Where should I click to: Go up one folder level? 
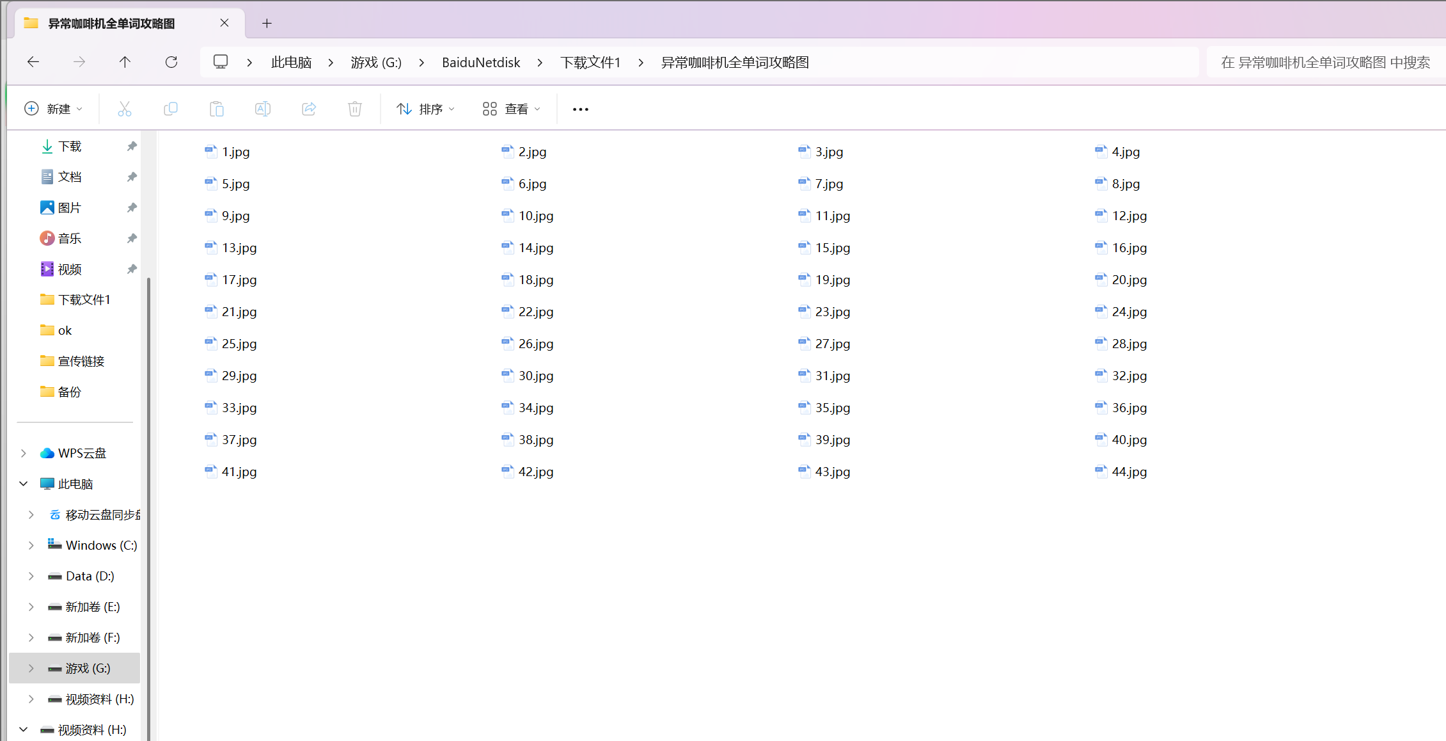click(125, 62)
